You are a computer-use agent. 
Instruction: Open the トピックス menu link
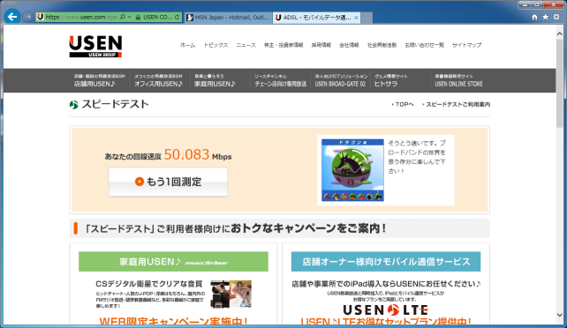pyautogui.click(x=215, y=45)
